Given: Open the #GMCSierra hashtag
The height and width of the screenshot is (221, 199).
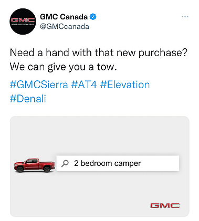Looking at the screenshot, I should (39, 85).
